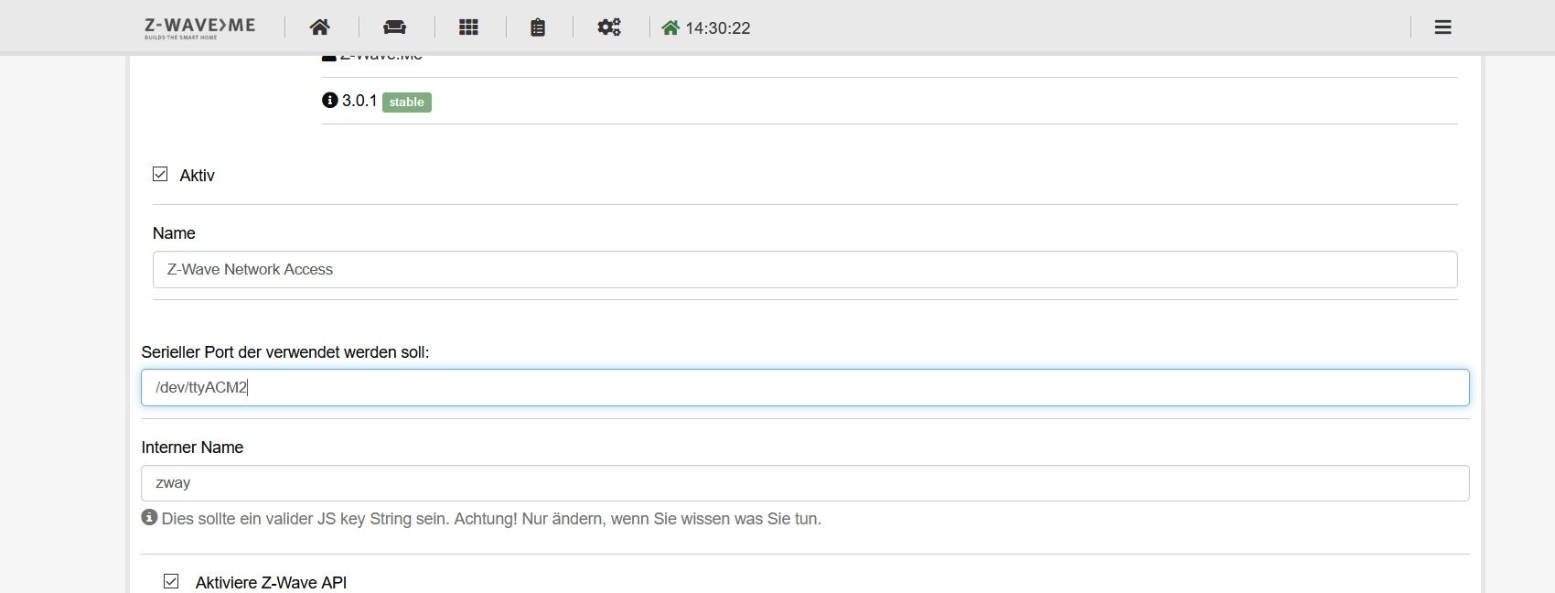Image resolution: width=1555 pixels, height=593 pixels.
Task: Open the Rooms couch icon
Action: [x=394, y=27]
